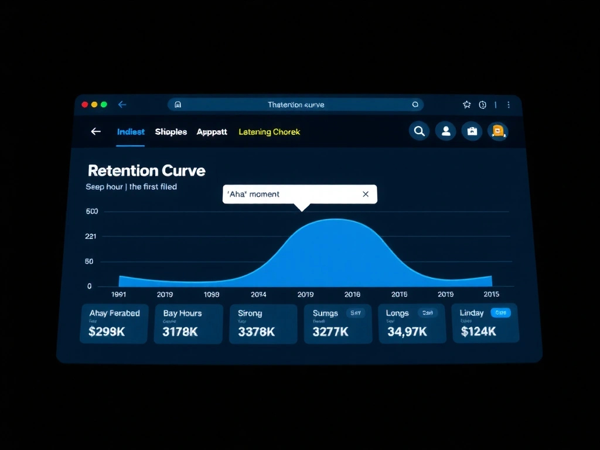Viewport: 600px width, 450px height.
Task: Click the back arrow below the address bar
Action: pos(96,131)
